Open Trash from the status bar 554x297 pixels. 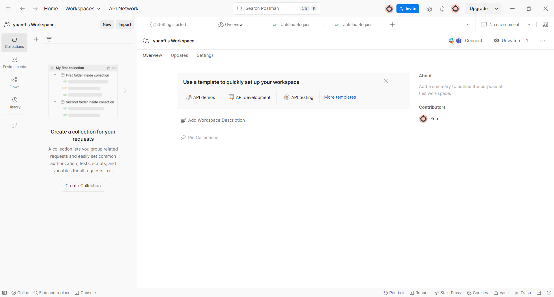(523, 293)
